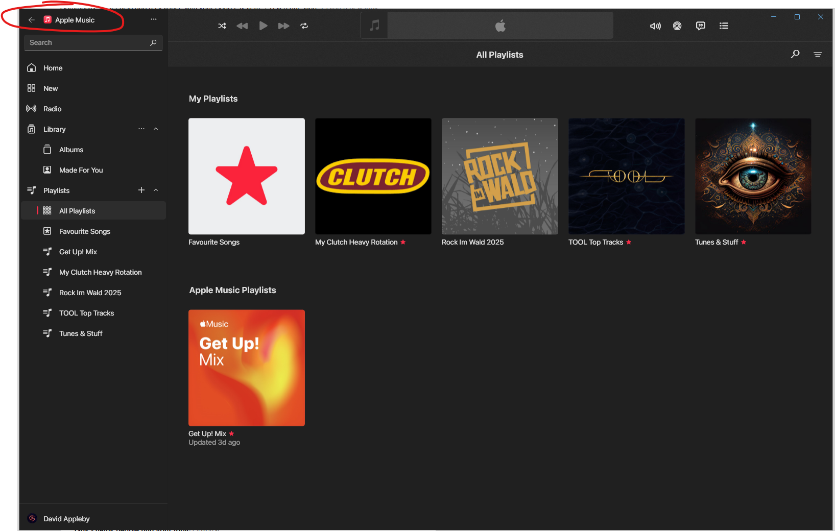Open the three-dot menu next to Apple Music
Viewport: 835px width, 531px height.
click(x=154, y=19)
